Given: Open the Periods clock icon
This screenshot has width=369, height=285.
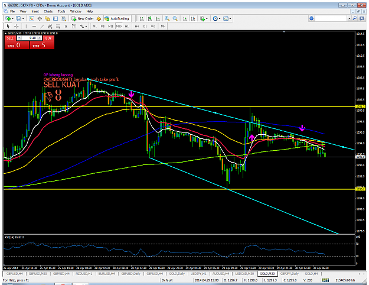Looking at the screenshot, I should (215, 18).
